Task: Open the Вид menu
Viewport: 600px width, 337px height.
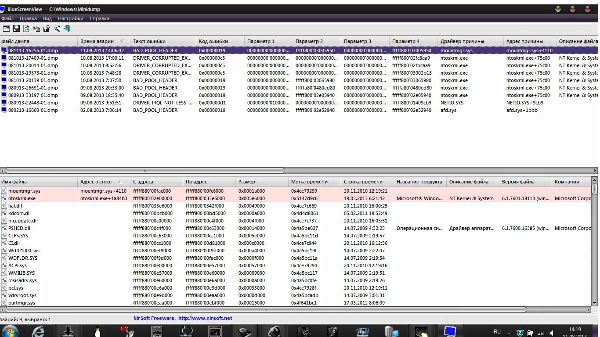Action: (x=47, y=18)
